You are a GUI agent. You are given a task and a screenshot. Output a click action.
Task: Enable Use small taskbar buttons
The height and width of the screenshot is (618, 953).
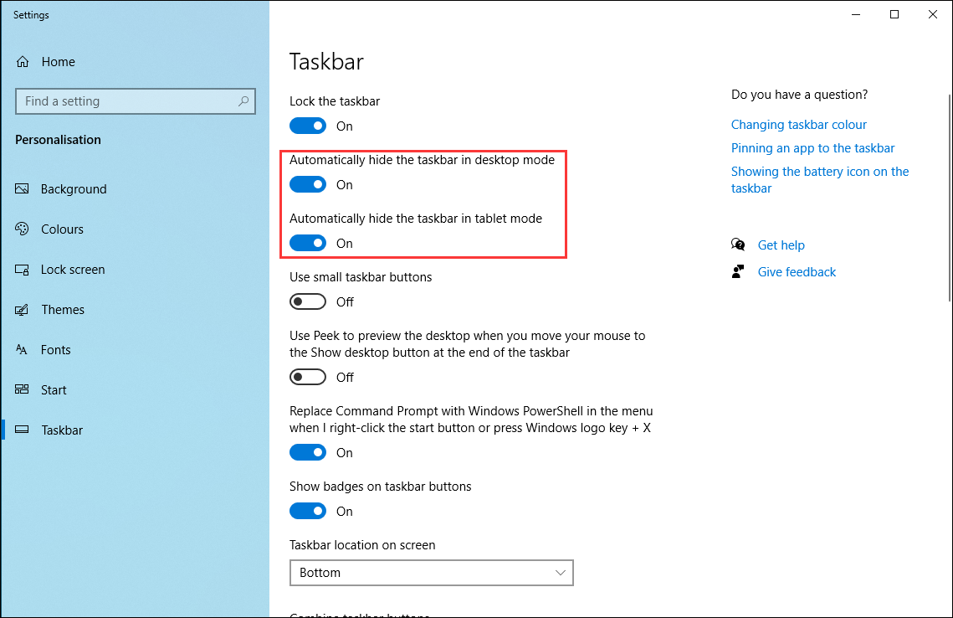pos(308,302)
